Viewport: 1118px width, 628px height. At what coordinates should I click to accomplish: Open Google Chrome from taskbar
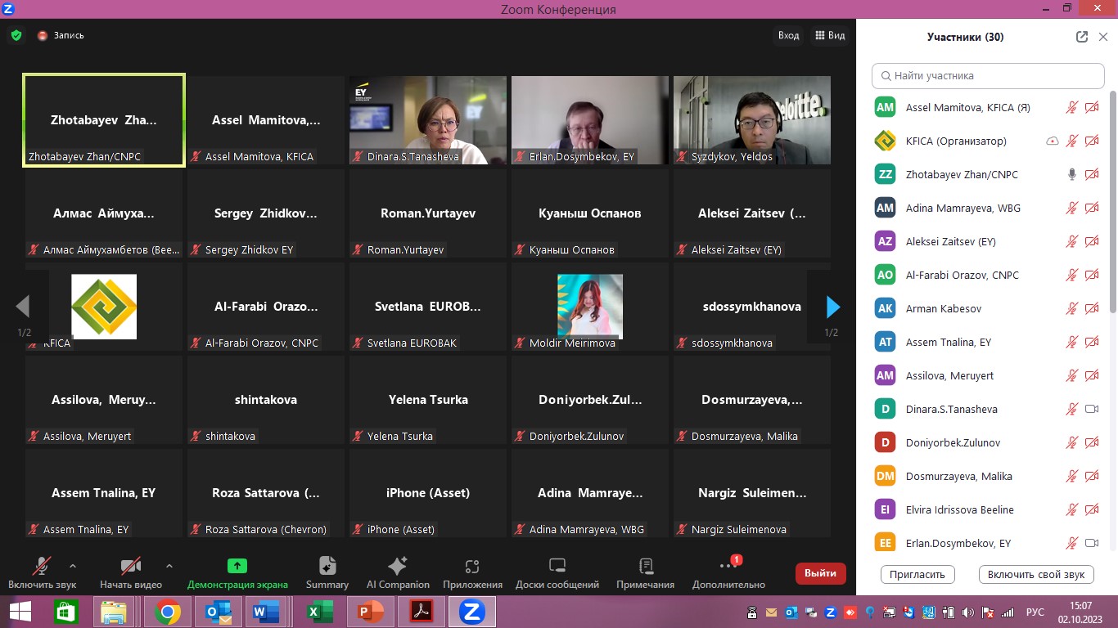point(168,612)
